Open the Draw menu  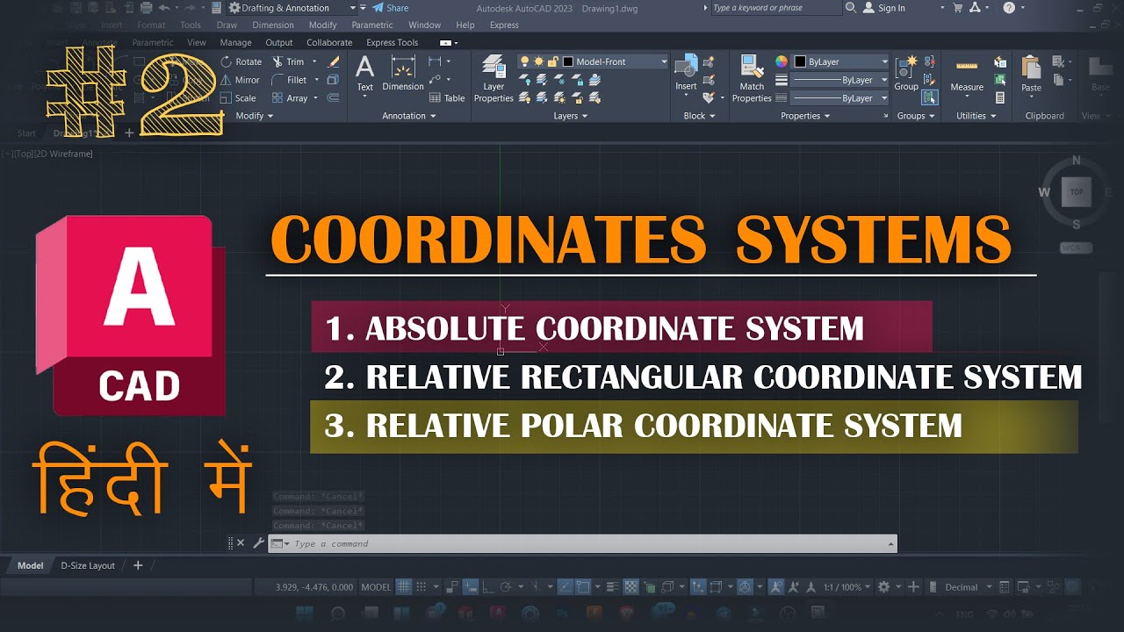pyautogui.click(x=227, y=25)
